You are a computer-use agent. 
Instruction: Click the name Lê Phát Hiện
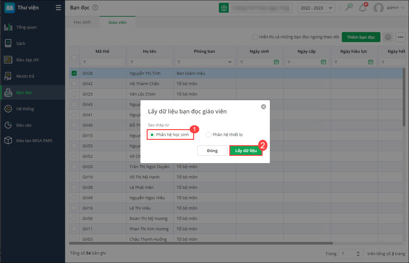tap(142, 187)
